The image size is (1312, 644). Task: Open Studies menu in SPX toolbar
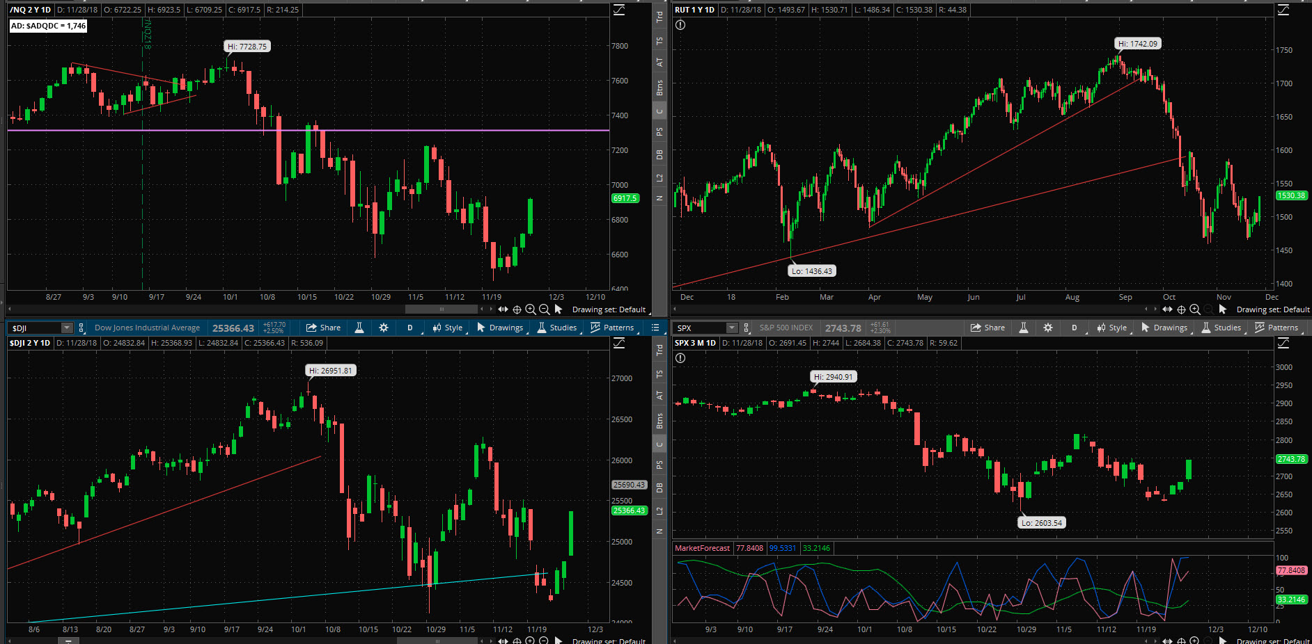(x=1221, y=328)
